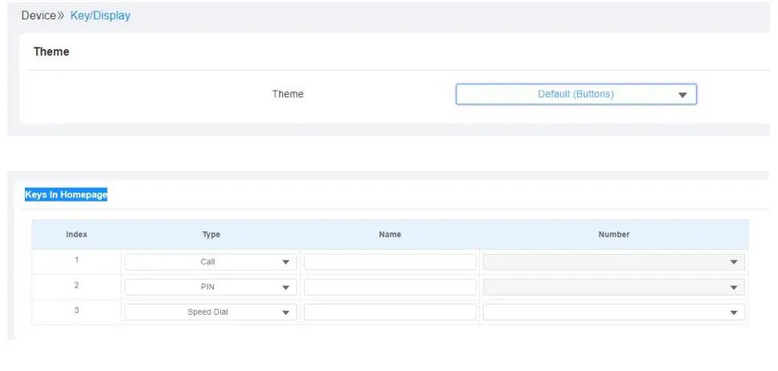Screen dimensions: 778x371
Task: Click the arrow icon beside PIN
Action: pos(285,287)
